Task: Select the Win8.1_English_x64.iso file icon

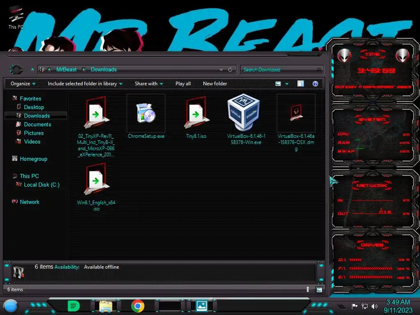Action: [96, 179]
